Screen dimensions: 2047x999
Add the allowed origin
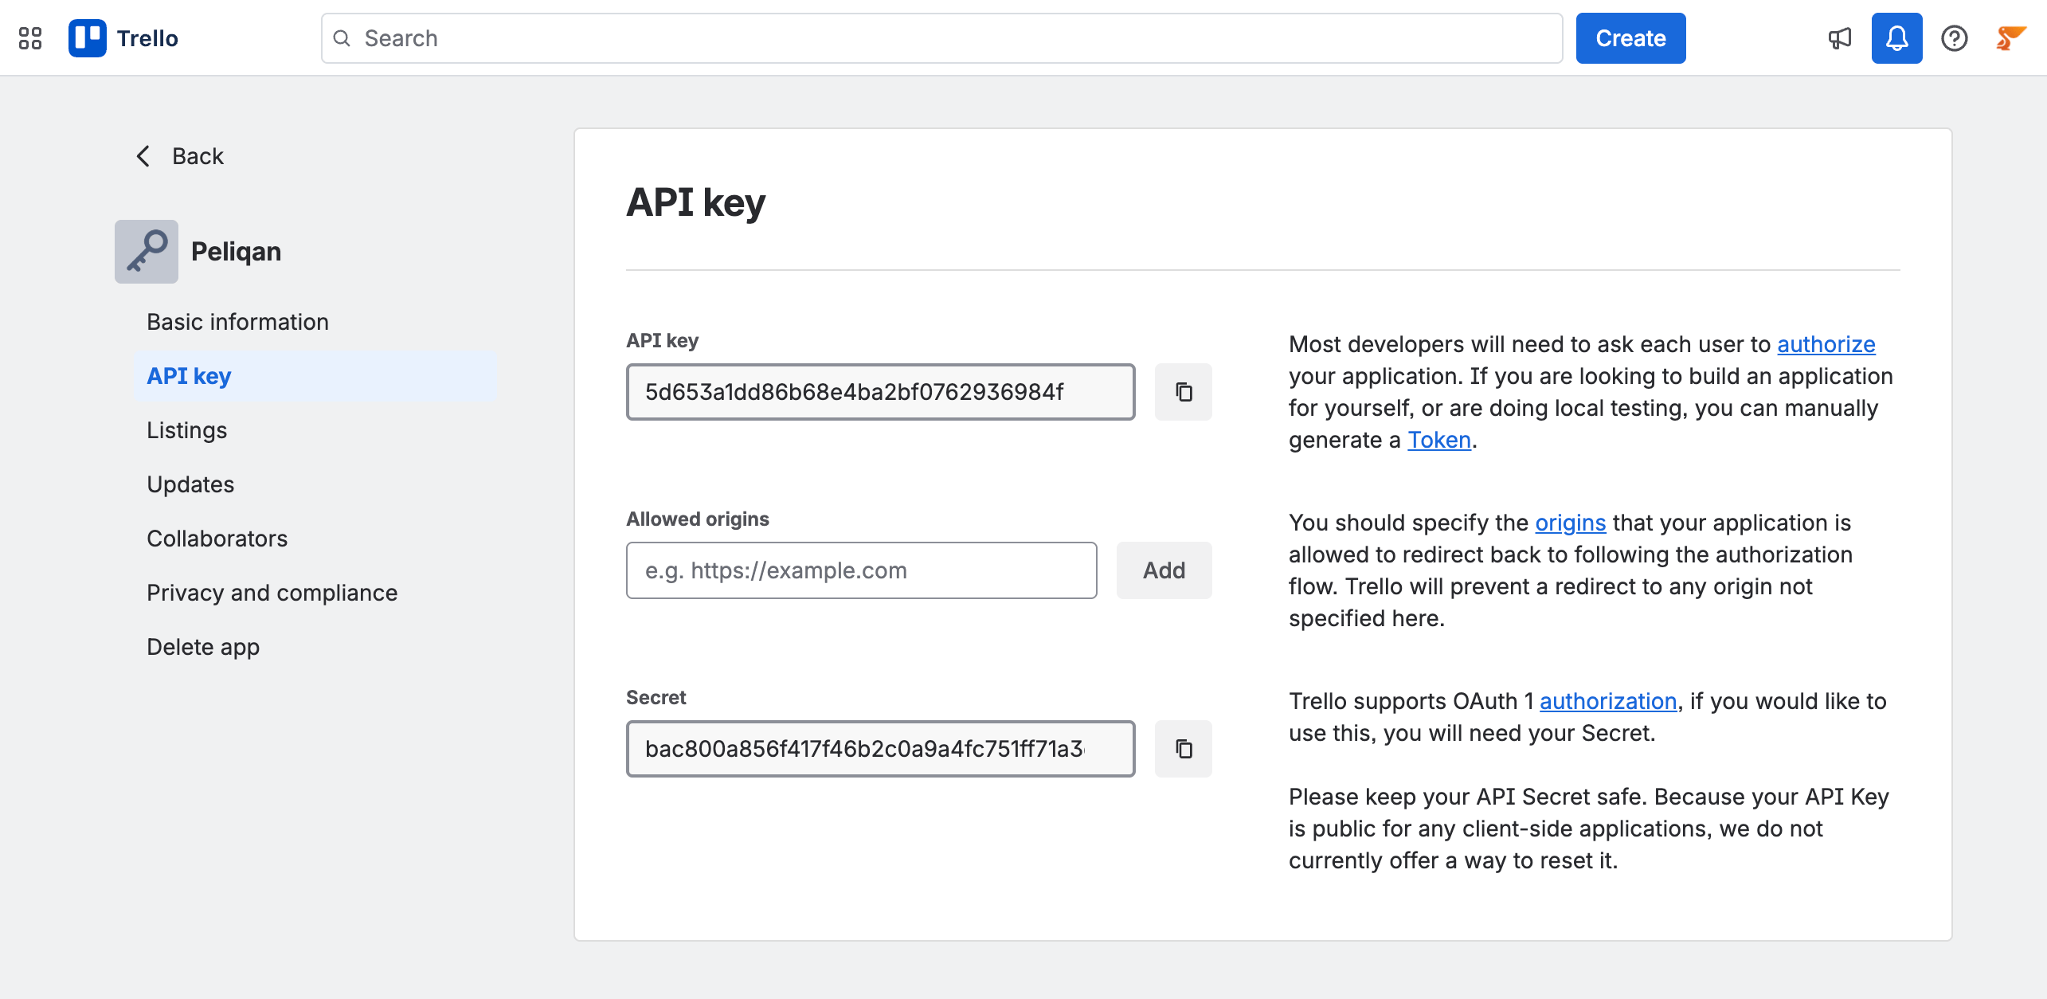[x=1164, y=570]
